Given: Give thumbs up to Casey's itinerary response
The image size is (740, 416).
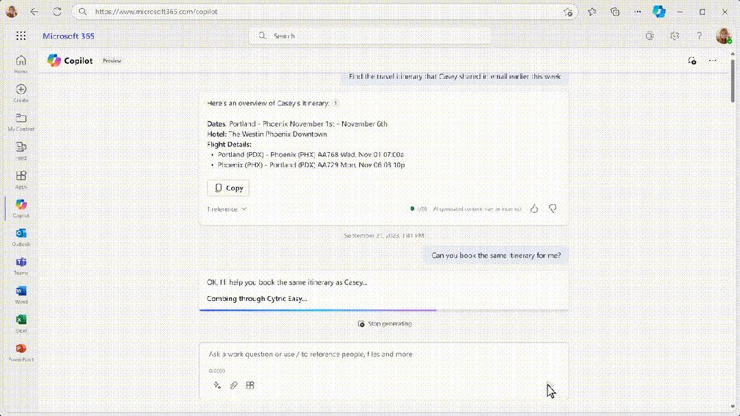Looking at the screenshot, I should click(534, 208).
